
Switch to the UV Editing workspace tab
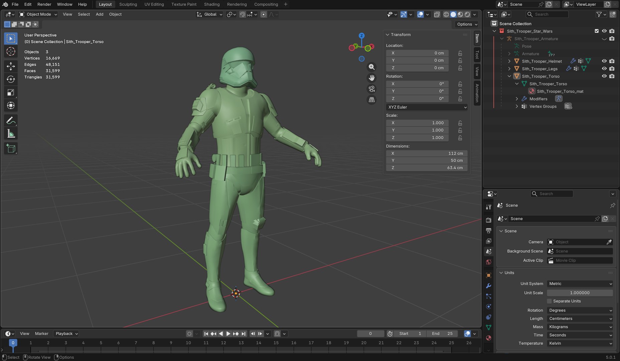tap(154, 4)
